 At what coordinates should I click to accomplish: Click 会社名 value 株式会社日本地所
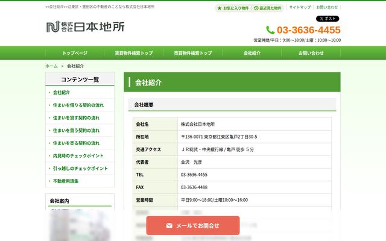pyautogui.click(x=198, y=124)
